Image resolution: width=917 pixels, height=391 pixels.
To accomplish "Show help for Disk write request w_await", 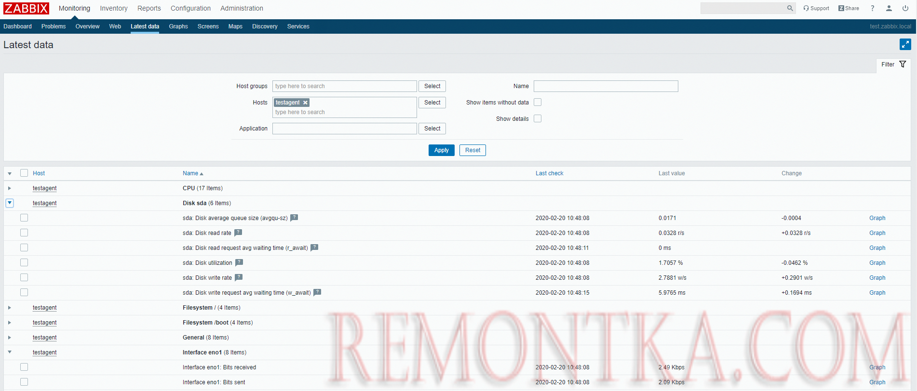I will [317, 292].
